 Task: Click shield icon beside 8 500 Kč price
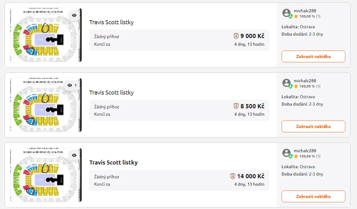(x=236, y=106)
